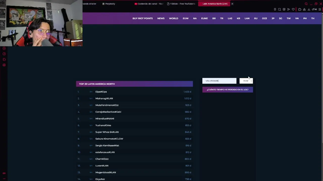The image size is (323, 181).
Task: Open player Miaharugi#LAN profile link
Action: tap(104, 99)
